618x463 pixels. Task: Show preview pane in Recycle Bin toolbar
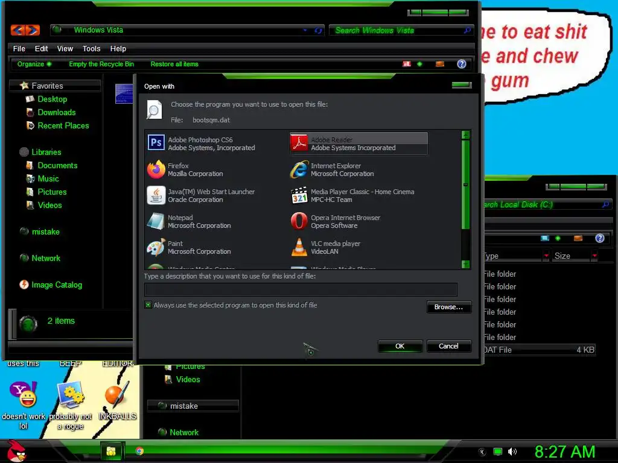point(440,64)
